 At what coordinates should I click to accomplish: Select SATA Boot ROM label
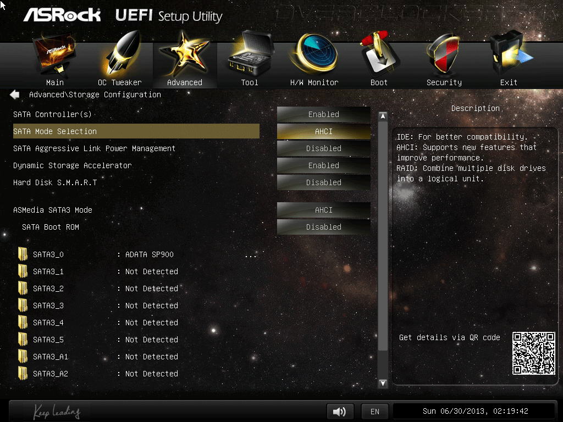pyautogui.click(x=50, y=227)
